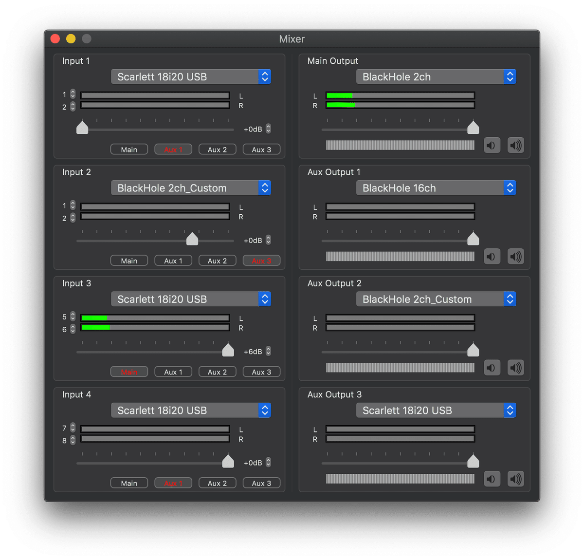Click Input 2 gain slider handle

pyautogui.click(x=192, y=239)
